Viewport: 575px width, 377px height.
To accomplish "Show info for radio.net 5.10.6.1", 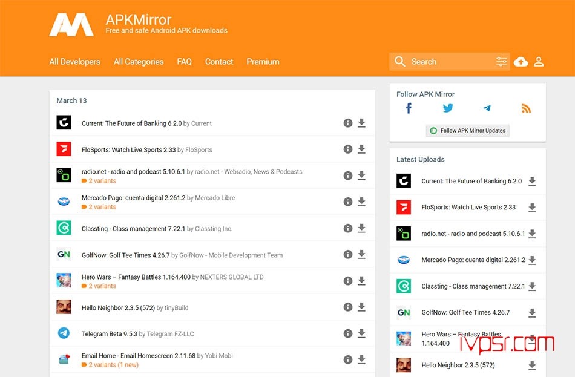I will tap(348, 175).
